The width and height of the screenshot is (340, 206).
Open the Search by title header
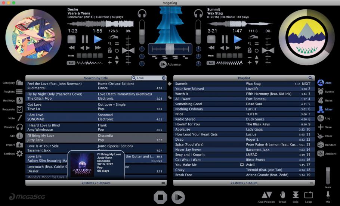pyautogui.click(x=96, y=78)
